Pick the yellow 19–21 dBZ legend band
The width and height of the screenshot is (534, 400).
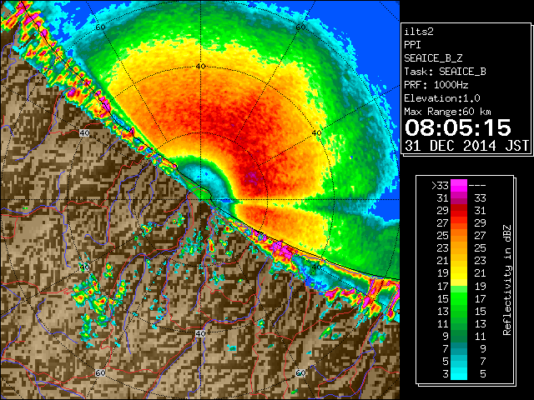[x=459, y=273]
